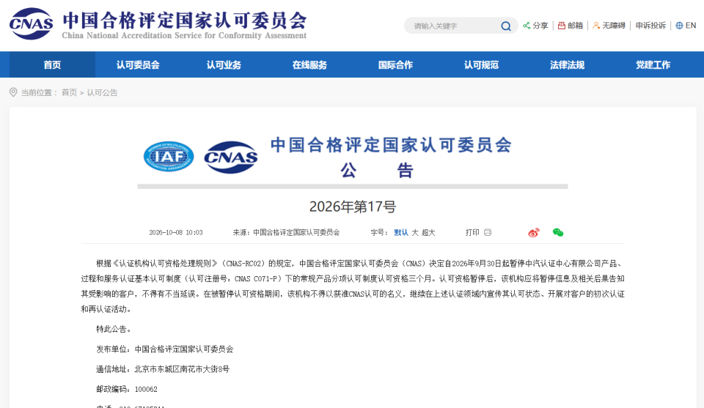Share the announcement via the Weibo icon
The height and width of the screenshot is (408, 704).
coord(534,232)
